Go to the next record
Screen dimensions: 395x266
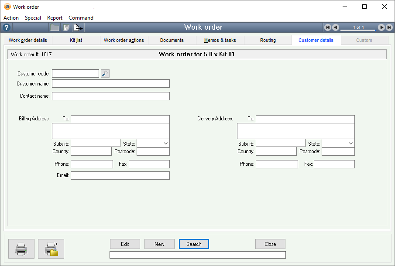[x=381, y=27]
